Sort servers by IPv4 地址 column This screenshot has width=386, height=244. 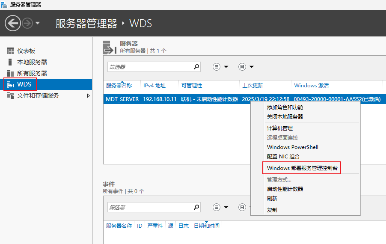click(x=154, y=86)
